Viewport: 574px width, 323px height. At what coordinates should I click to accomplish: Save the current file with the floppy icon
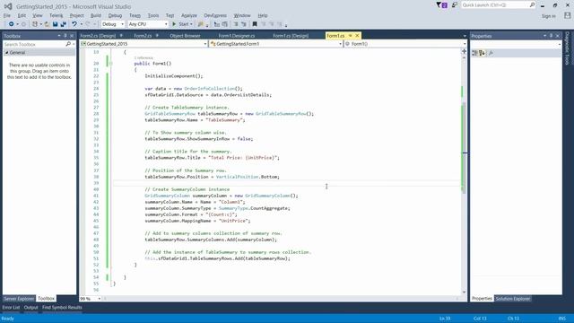point(55,24)
